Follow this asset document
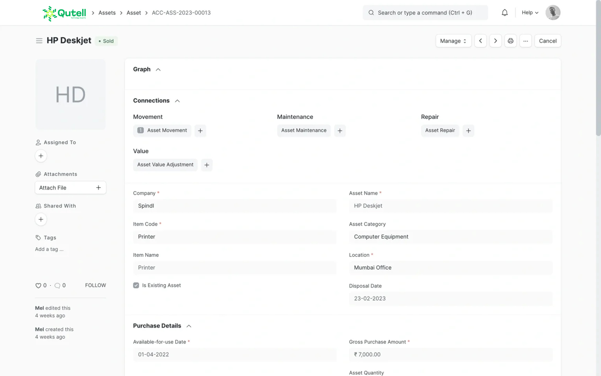This screenshot has height=376, width=601. (95, 286)
